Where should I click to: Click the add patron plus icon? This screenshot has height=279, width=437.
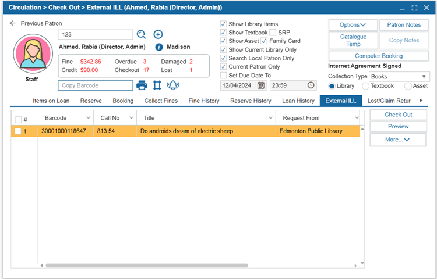(158, 34)
